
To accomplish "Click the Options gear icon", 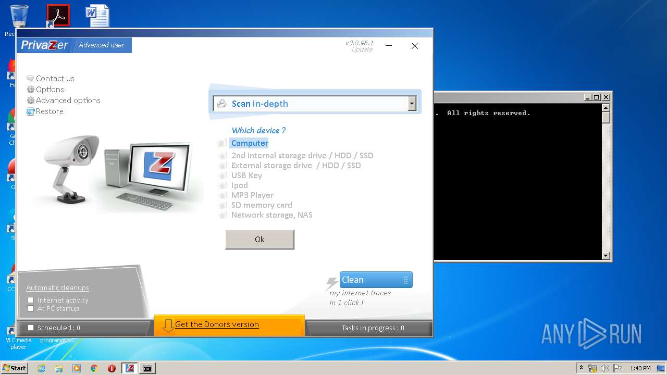I will coord(30,90).
